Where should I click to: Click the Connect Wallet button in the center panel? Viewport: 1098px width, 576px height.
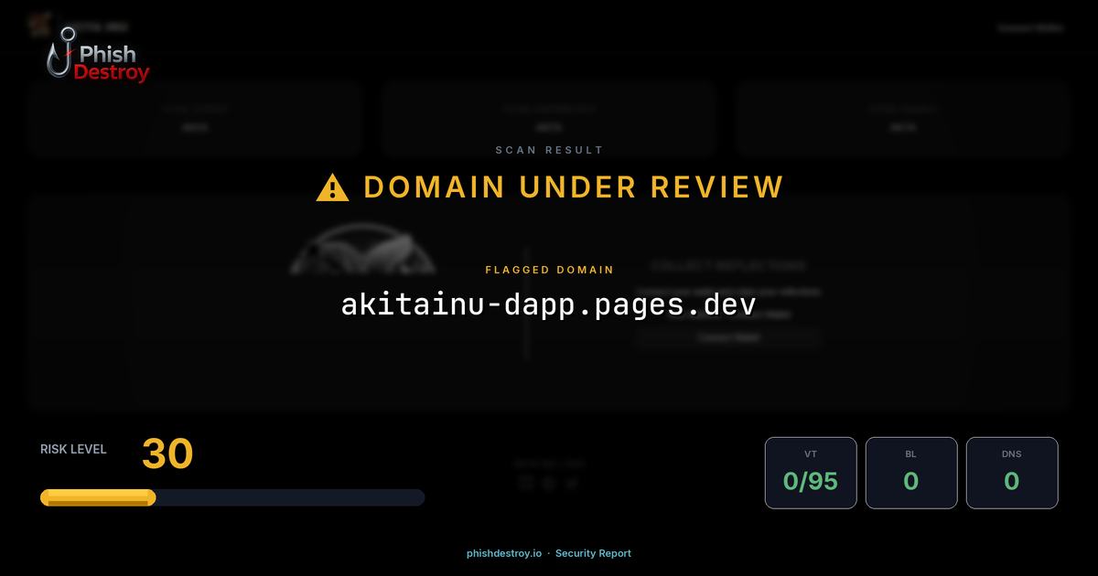(x=728, y=336)
